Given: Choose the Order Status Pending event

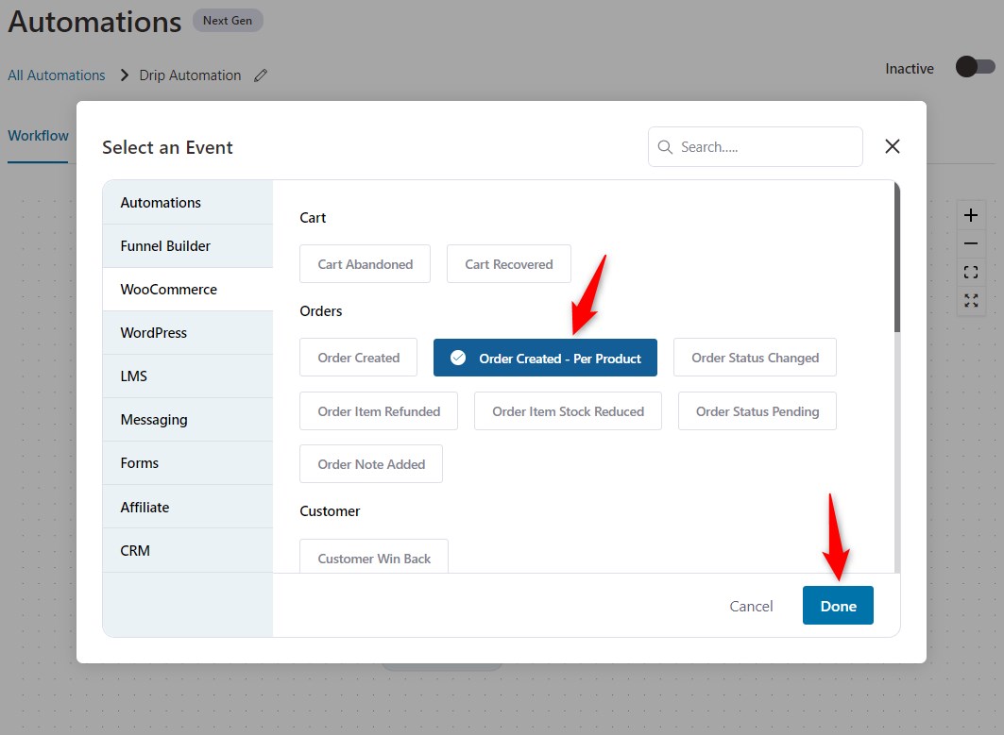Looking at the screenshot, I should click(x=757, y=411).
